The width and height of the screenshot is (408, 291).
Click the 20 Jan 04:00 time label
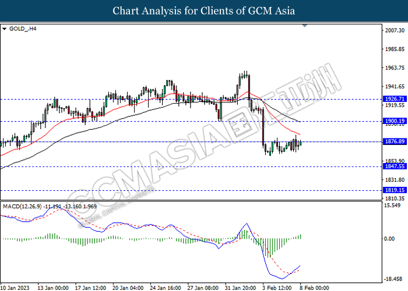point(128,288)
